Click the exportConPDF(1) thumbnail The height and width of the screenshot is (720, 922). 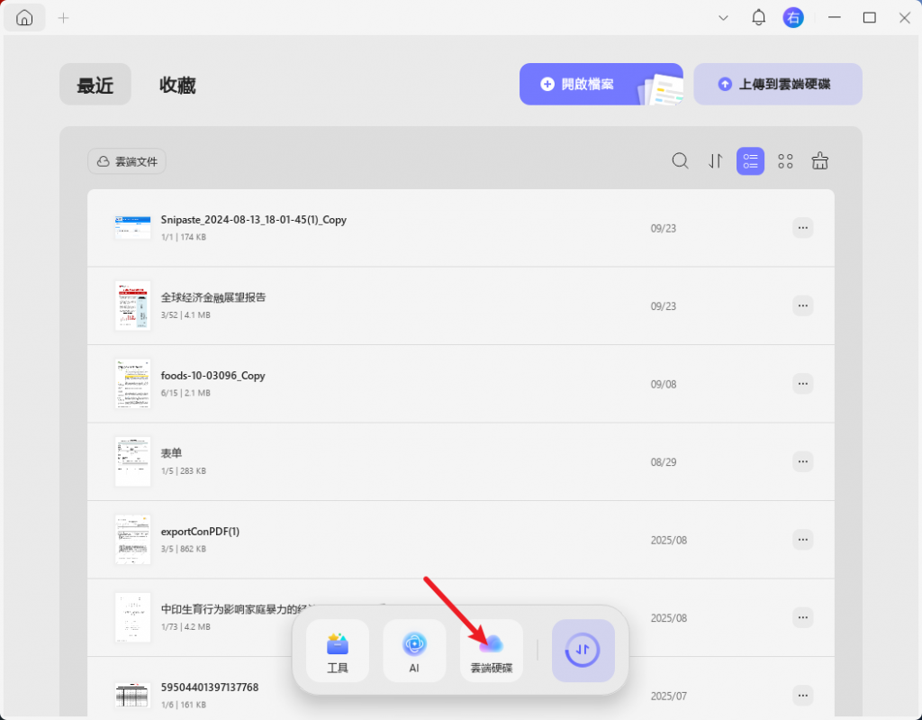tap(133, 539)
